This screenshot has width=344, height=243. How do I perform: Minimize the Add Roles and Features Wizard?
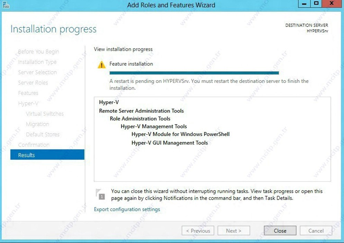304,4
